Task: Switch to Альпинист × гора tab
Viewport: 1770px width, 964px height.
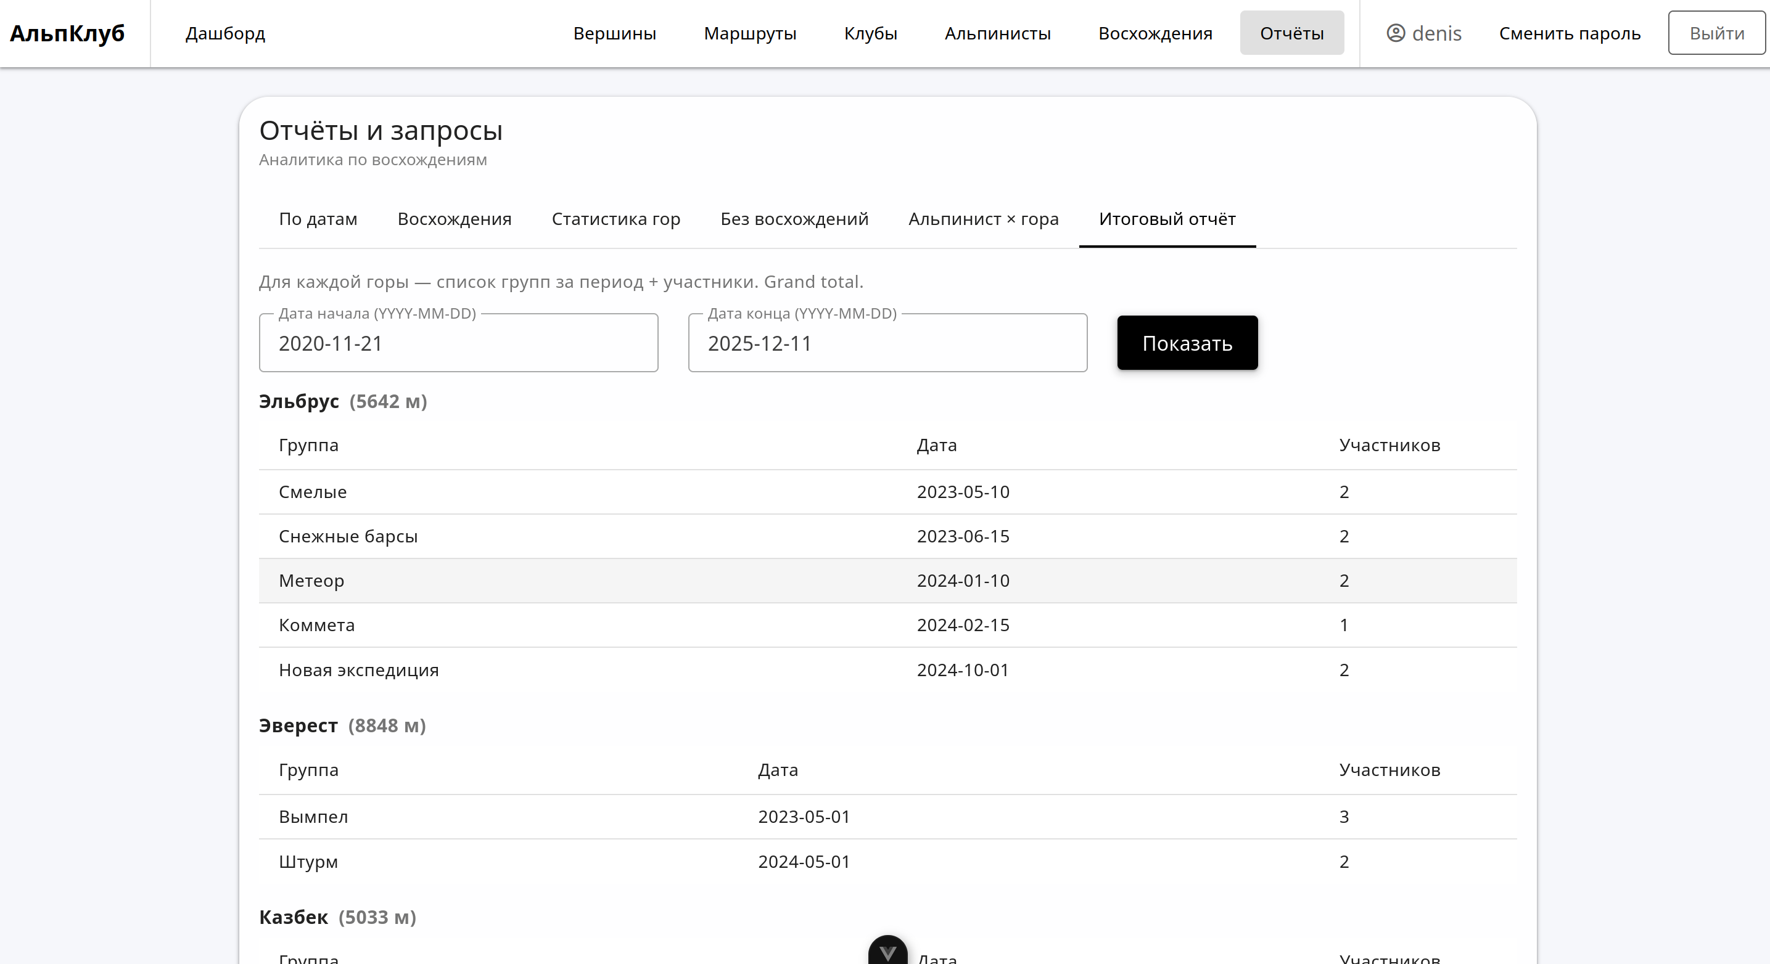Action: (x=983, y=219)
